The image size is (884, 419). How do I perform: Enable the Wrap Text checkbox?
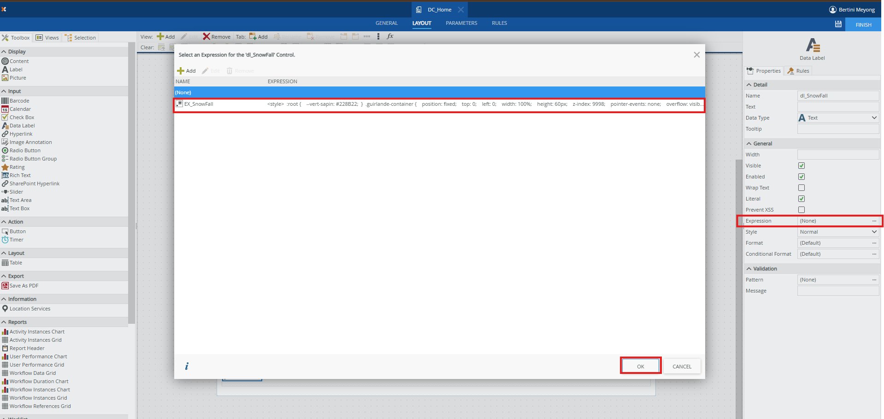click(801, 188)
